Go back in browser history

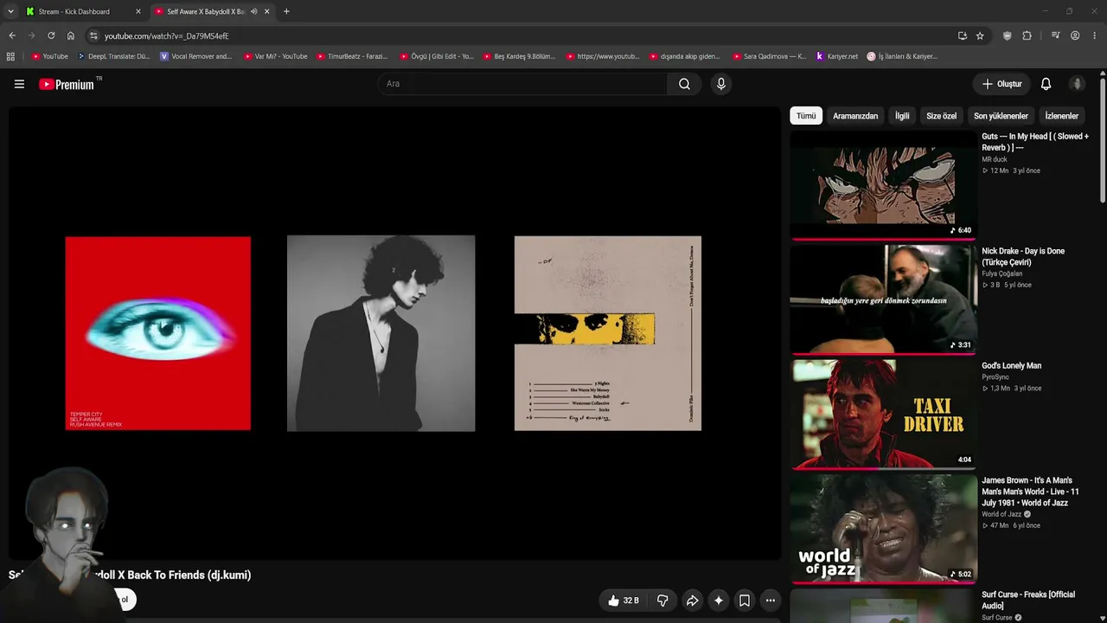[12, 35]
